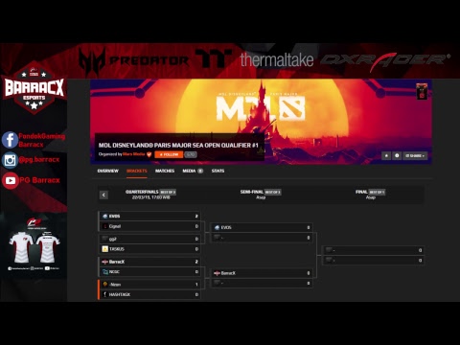Click the empty slot below BarracX in semi-final
Image resolution: width=460 pixels, height=345 pixels.
[x=262, y=284]
